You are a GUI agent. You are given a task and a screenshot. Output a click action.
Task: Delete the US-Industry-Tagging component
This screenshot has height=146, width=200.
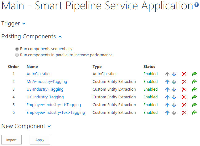coord(184,90)
